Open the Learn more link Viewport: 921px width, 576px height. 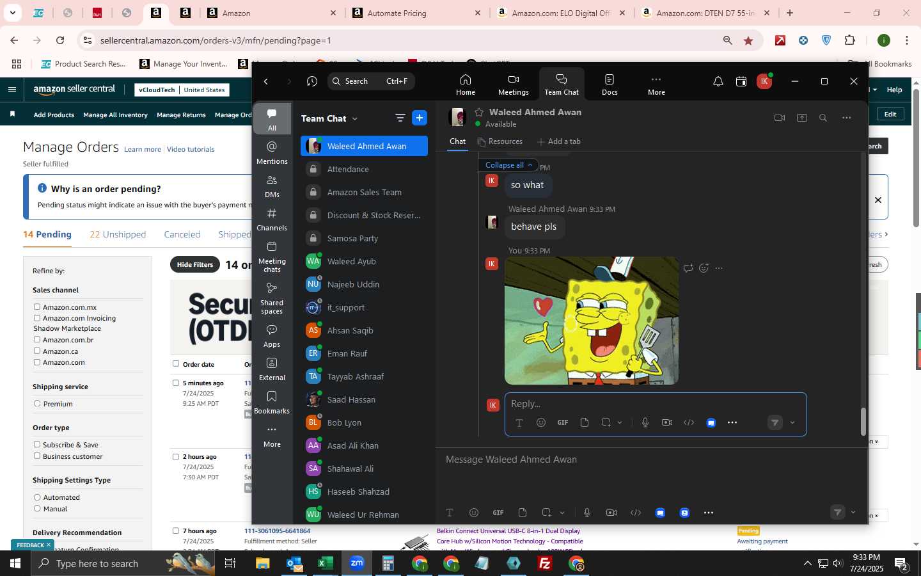coord(143,149)
